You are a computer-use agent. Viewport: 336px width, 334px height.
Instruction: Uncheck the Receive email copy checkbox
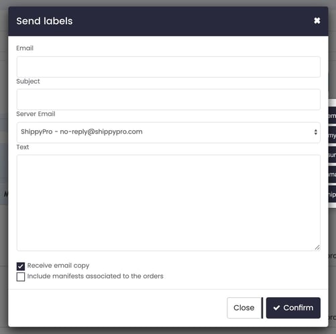pos(21,266)
